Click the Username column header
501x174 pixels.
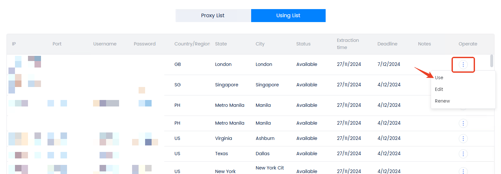(x=105, y=44)
